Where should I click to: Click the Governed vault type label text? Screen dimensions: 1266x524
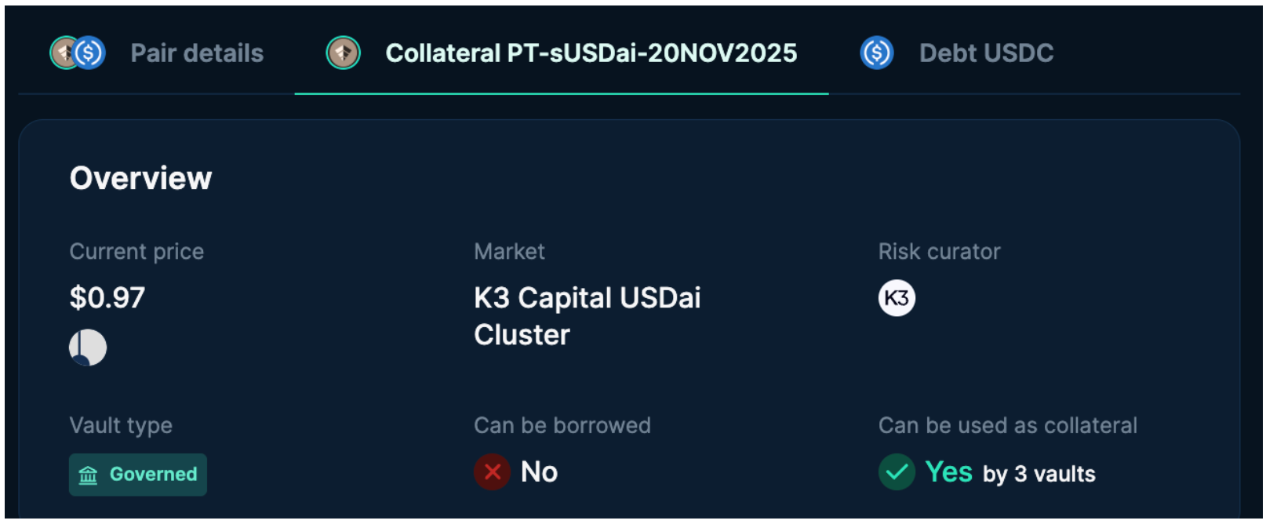coord(153,475)
